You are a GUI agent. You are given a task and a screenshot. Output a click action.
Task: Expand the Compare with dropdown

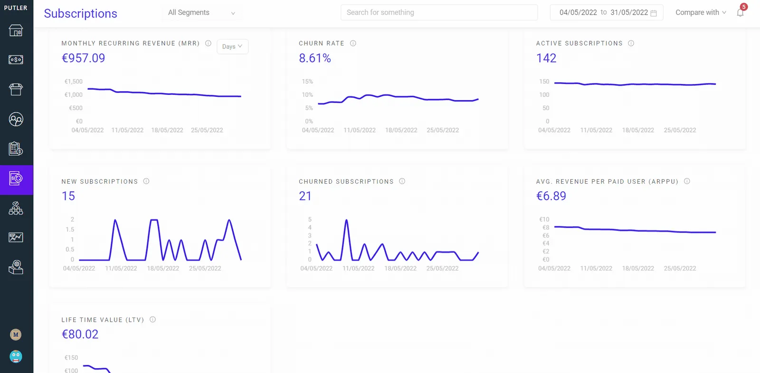pos(701,12)
